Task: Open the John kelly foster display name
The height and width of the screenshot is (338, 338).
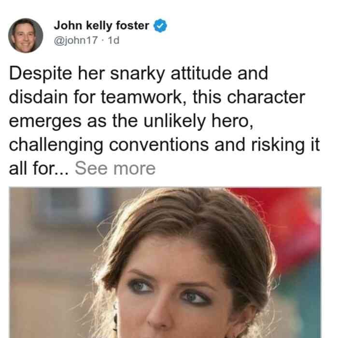Action: 101,26
